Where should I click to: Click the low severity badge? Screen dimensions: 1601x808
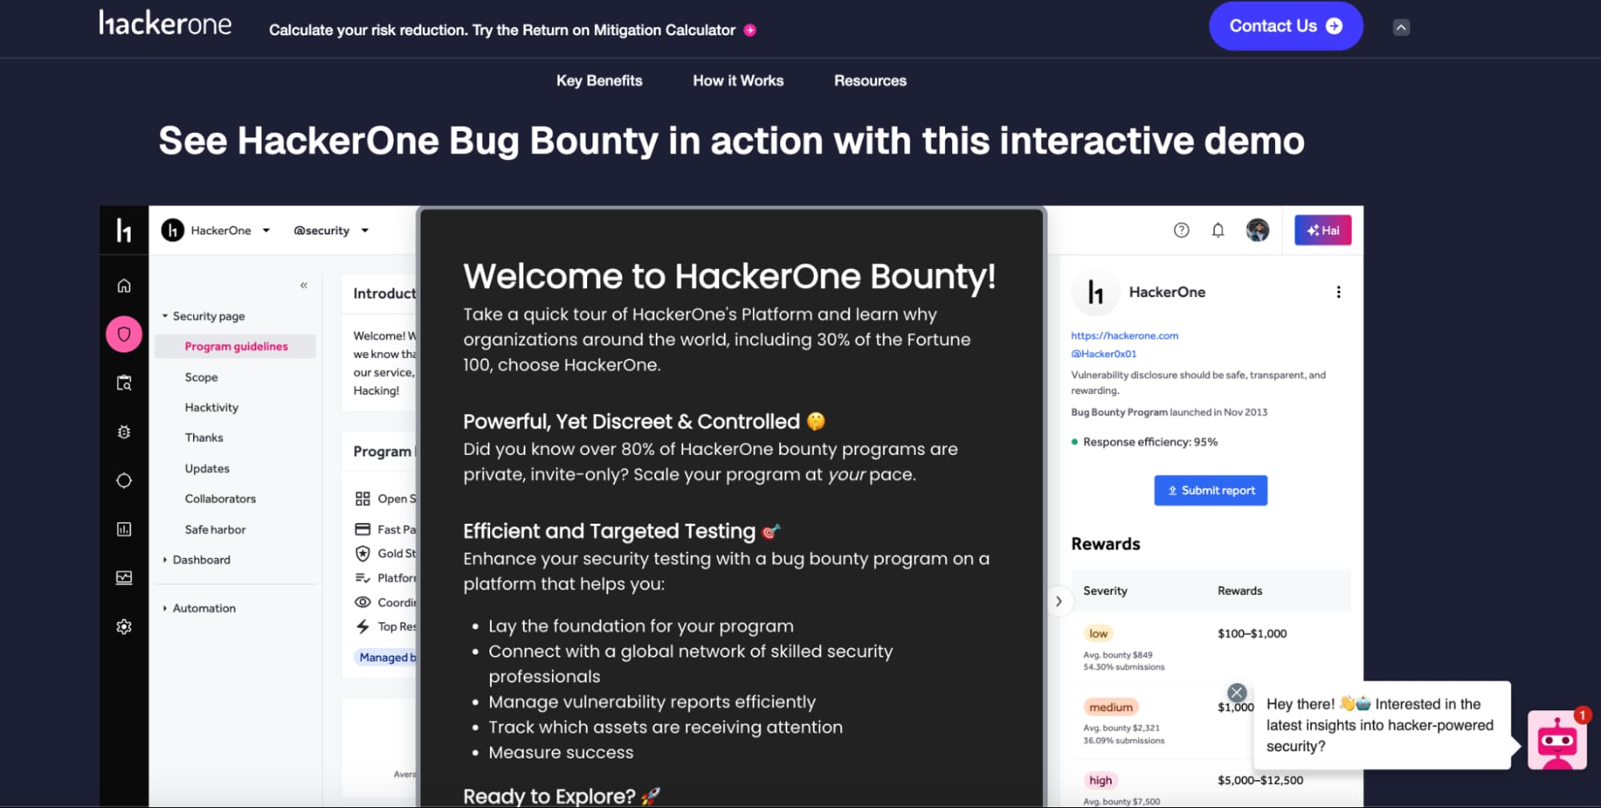1098,633
